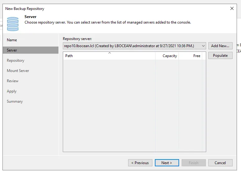Go back with the Previous button
The width and height of the screenshot is (241, 175).
[140, 163]
